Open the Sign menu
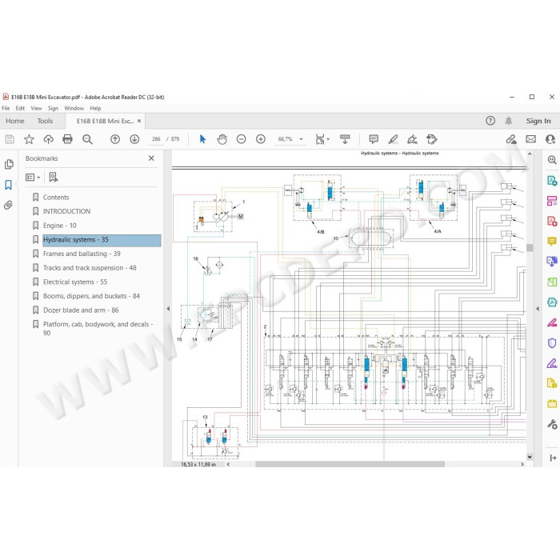560x560 pixels. 53,108
